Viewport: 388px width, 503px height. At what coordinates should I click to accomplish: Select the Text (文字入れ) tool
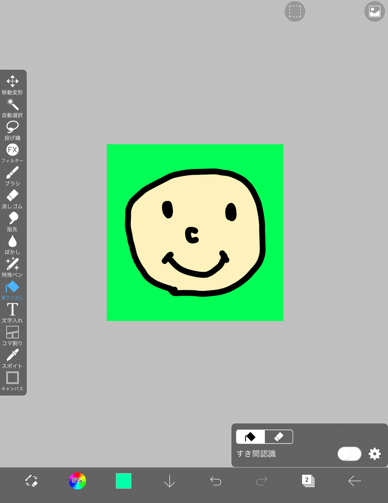[12, 313]
